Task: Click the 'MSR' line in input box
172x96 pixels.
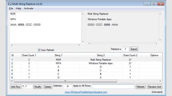Action: tap(13, 14)
